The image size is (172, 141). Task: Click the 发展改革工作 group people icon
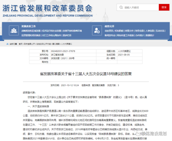(14, 30)
